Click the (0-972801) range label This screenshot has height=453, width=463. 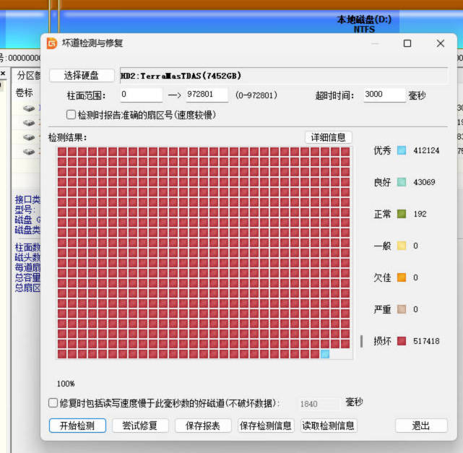(256, 95)
